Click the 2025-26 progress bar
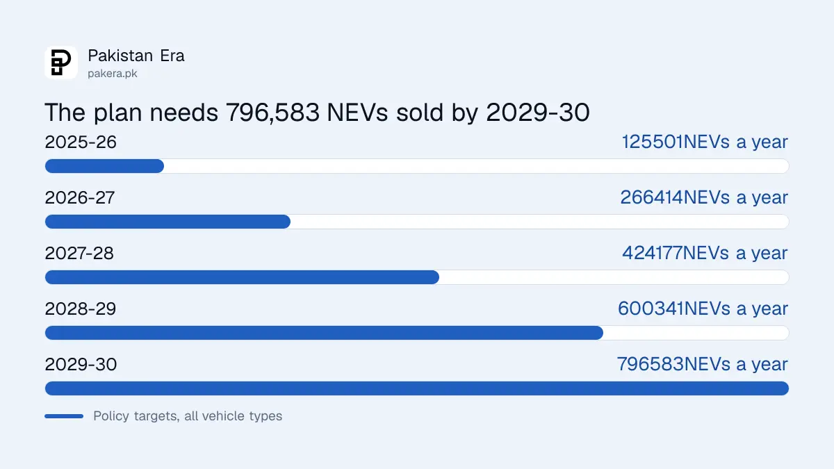The image size is (834, 469). point(417,166)
